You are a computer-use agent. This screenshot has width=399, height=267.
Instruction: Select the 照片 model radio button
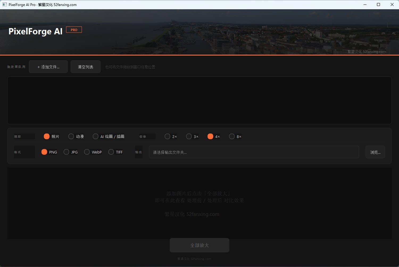point(52,136)
